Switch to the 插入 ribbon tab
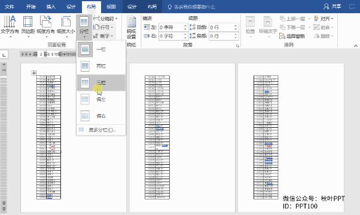Image resolution: width=360 pixels, height=215 pixels. 51,7
